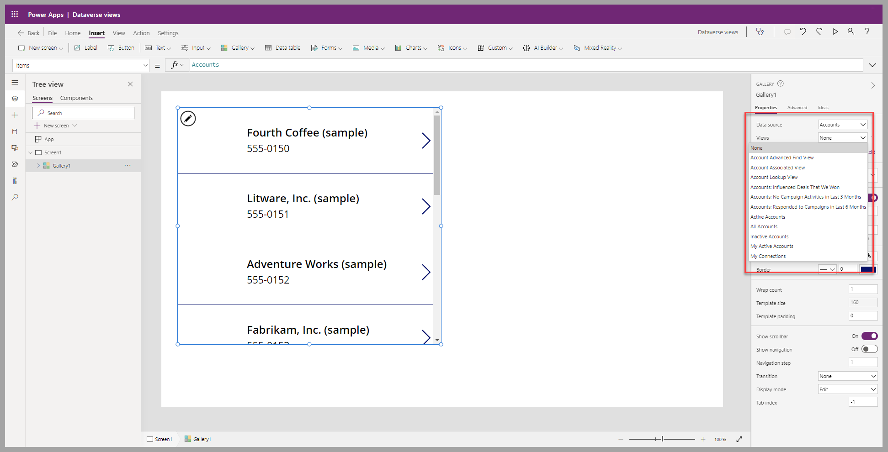Screen dimensions: 888x452
Task: Select the My Active Accounts view
Action: pyautogui.click(x=808, y=246)
